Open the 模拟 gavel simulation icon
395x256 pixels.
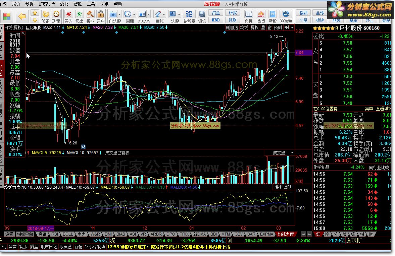(90, 14)
